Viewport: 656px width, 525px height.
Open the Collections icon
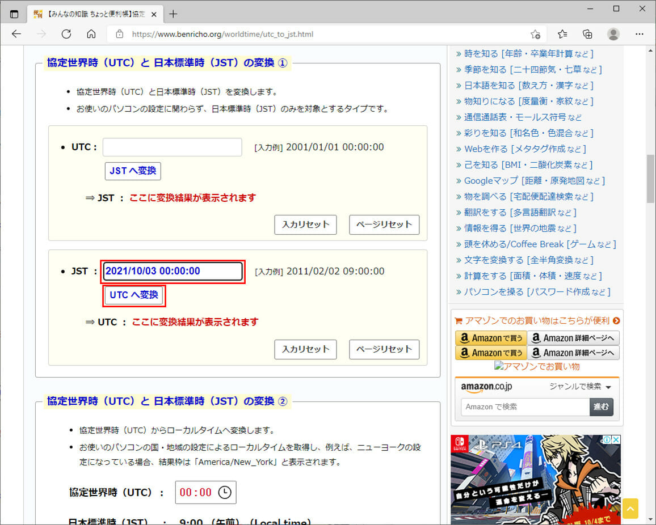coord(588,34)
